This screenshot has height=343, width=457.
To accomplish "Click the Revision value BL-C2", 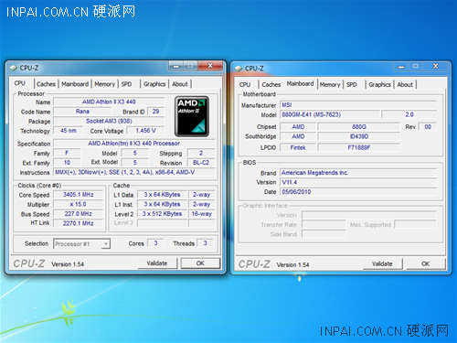I will tap(201, 163).
